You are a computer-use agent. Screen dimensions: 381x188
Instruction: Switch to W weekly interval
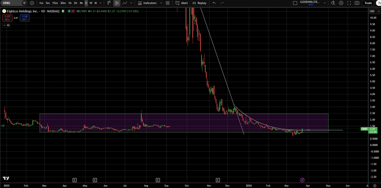point(91,3)
